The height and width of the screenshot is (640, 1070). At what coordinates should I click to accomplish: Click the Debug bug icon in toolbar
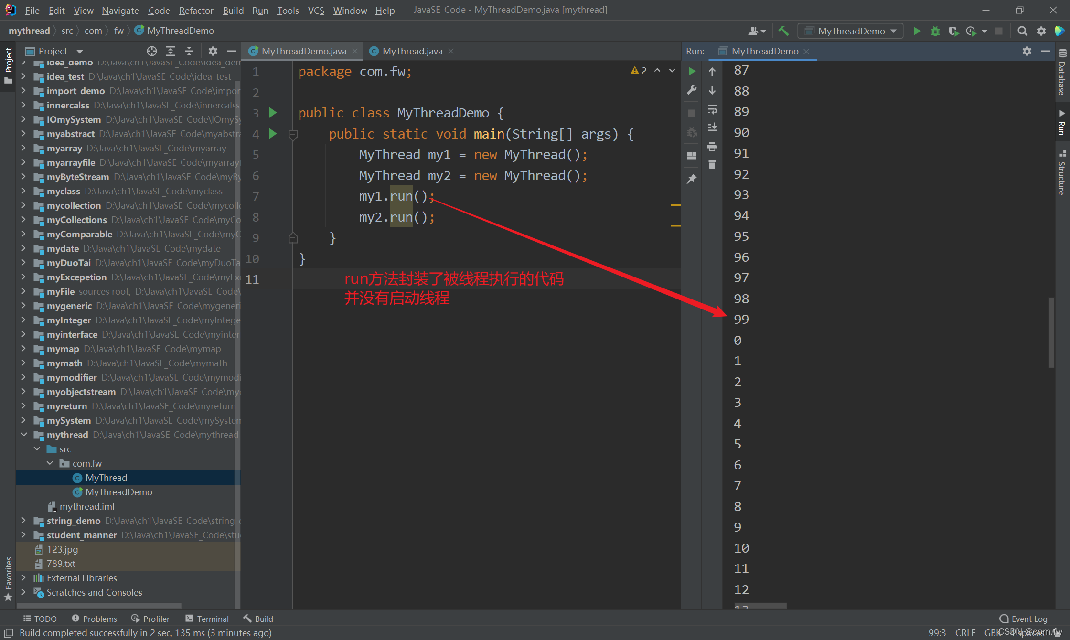[x=935, y=31]
